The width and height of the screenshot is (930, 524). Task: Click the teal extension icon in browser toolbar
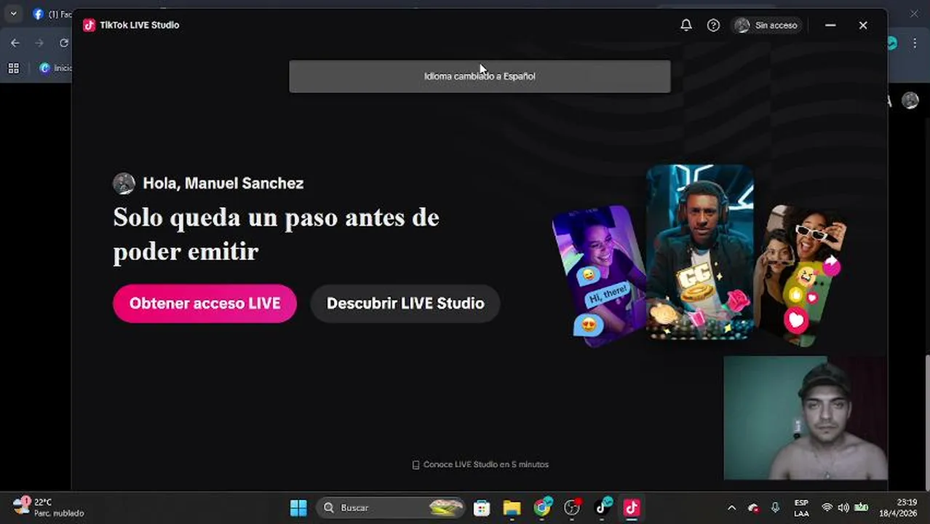coord(893,43)
